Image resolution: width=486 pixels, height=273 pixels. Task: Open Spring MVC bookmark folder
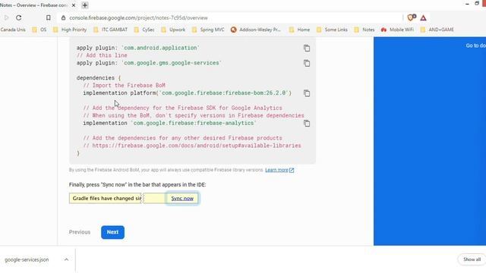(208, 30)
